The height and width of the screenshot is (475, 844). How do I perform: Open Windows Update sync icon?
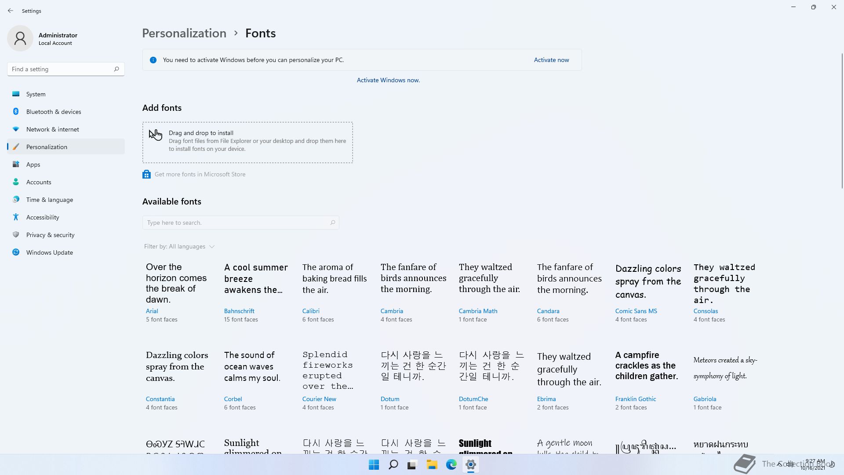[16, 252]
